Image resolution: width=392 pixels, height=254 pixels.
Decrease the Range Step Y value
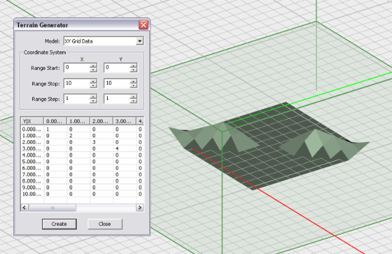(133, 102)
